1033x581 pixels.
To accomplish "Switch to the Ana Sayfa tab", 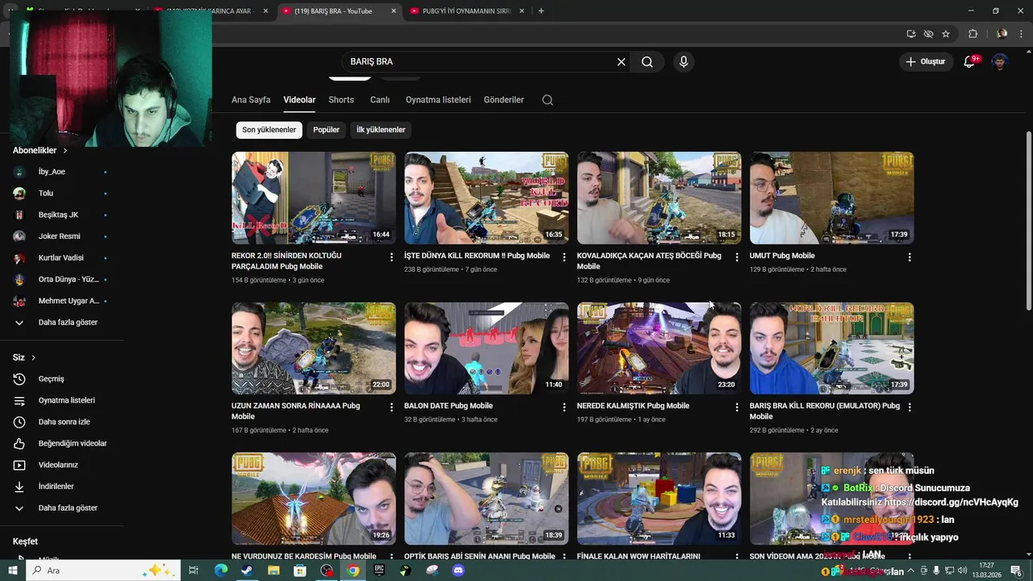I will [x=251, y=100].
